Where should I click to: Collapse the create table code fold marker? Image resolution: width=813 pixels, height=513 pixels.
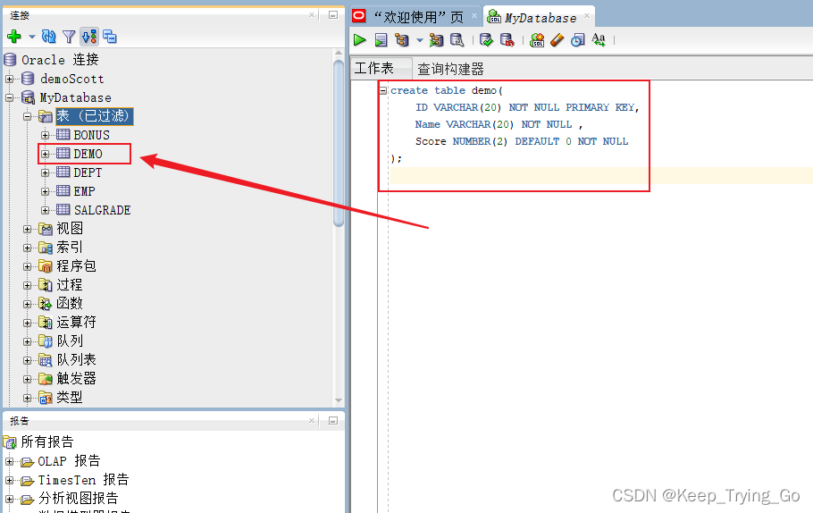(382, 91)
